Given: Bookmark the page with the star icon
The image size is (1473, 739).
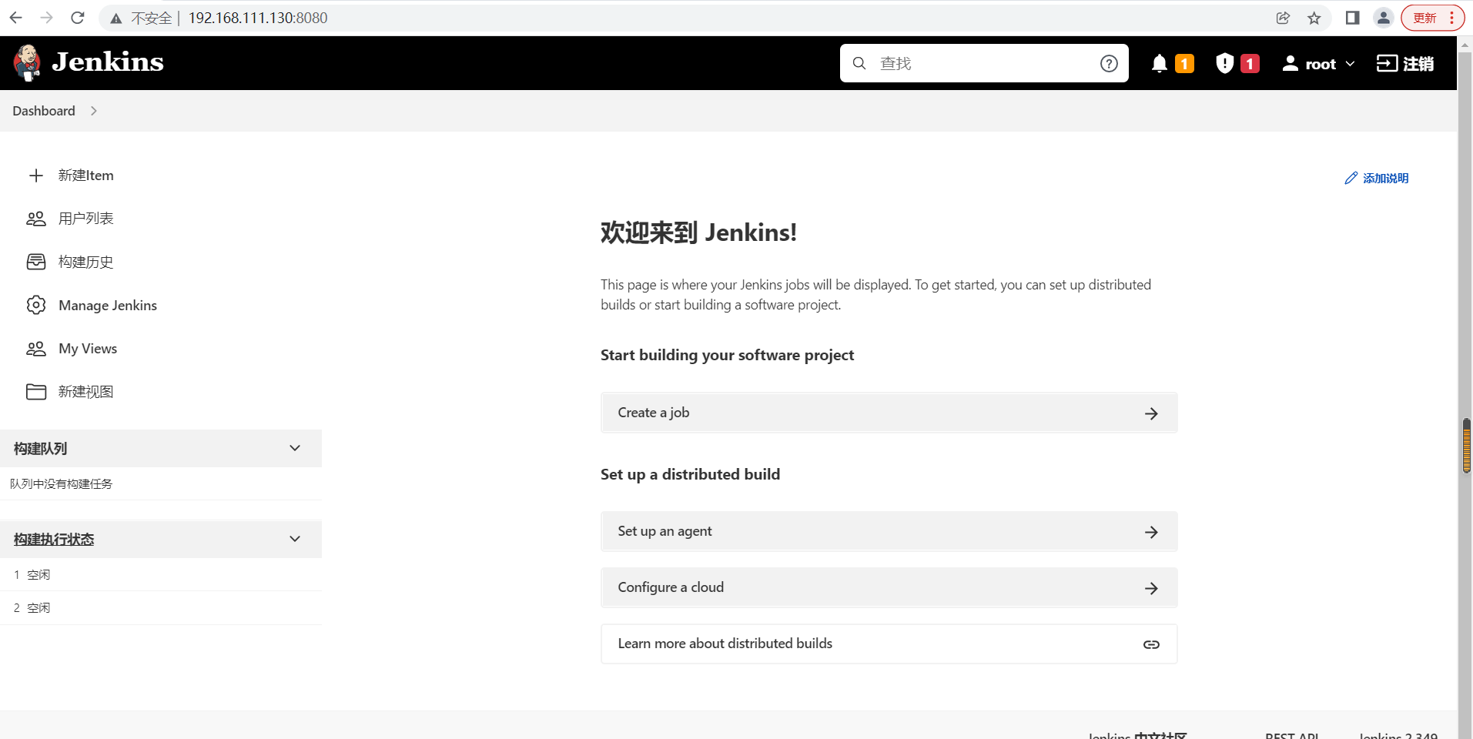Looking at the screenshot, I should pyautogui.click(x=1314, y=18).
